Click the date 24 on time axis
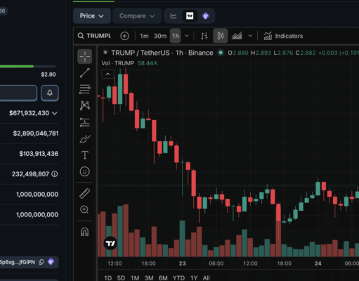The image size is (359, 281). (x=318, y=263)
